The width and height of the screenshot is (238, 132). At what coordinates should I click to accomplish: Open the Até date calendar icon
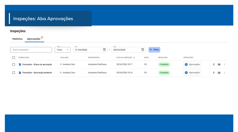(142, 50)
